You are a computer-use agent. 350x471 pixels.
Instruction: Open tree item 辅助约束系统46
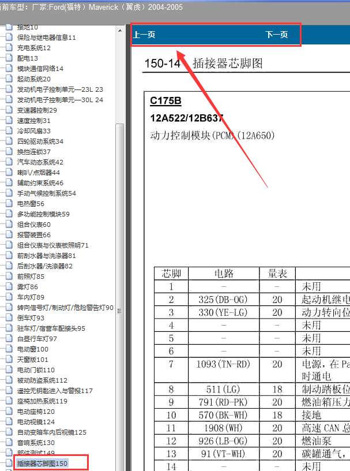point(40,183)
